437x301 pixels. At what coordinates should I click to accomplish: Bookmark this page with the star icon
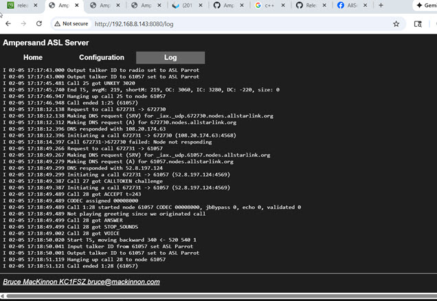(396, 24)
